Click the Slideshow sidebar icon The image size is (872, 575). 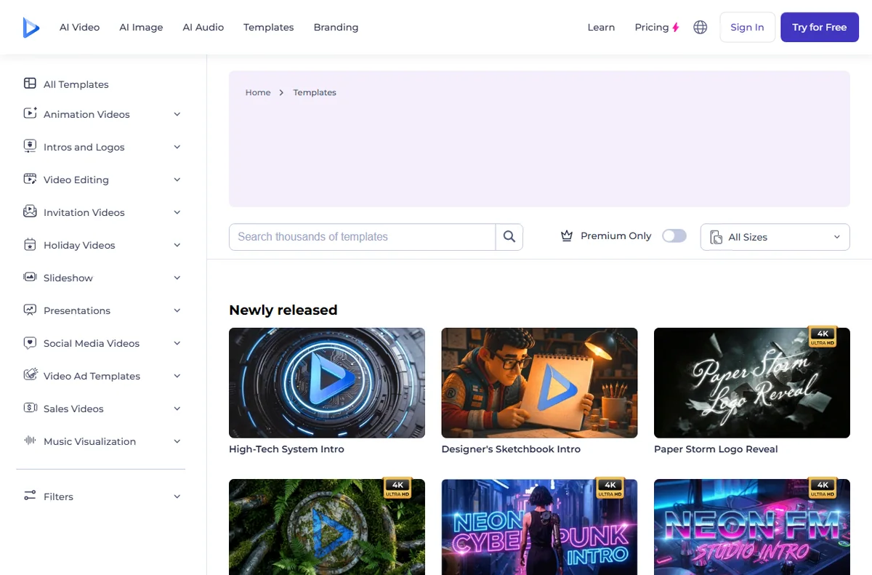tap(30, 277)
